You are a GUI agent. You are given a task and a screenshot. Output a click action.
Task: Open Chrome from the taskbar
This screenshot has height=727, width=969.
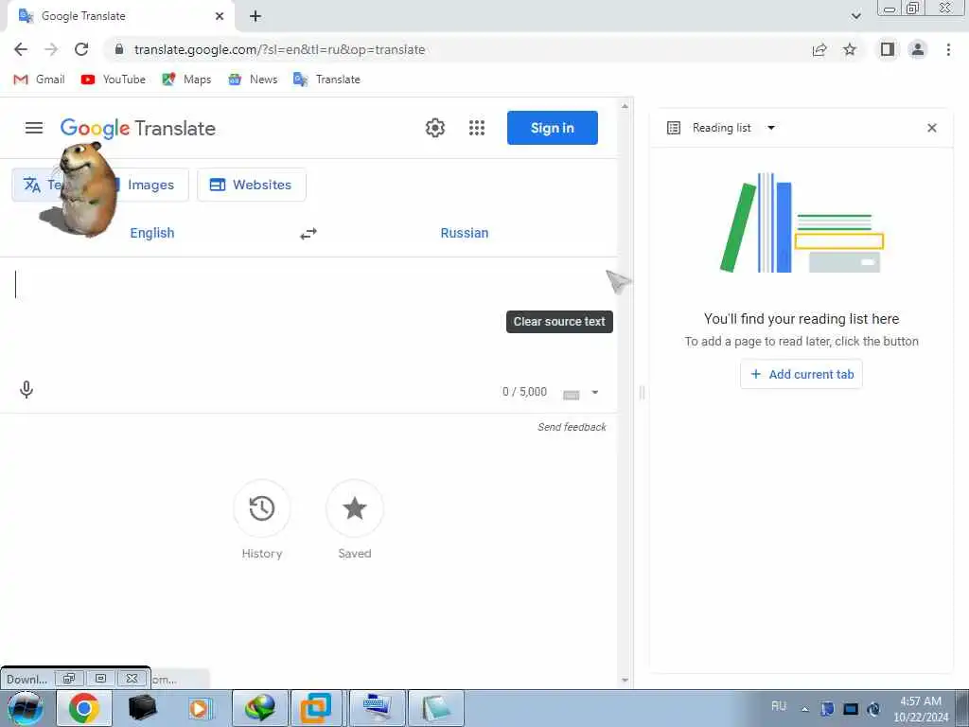click(84, 708)
